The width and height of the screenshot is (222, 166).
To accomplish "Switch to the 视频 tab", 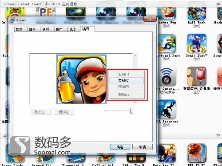I will click(48, 29).
